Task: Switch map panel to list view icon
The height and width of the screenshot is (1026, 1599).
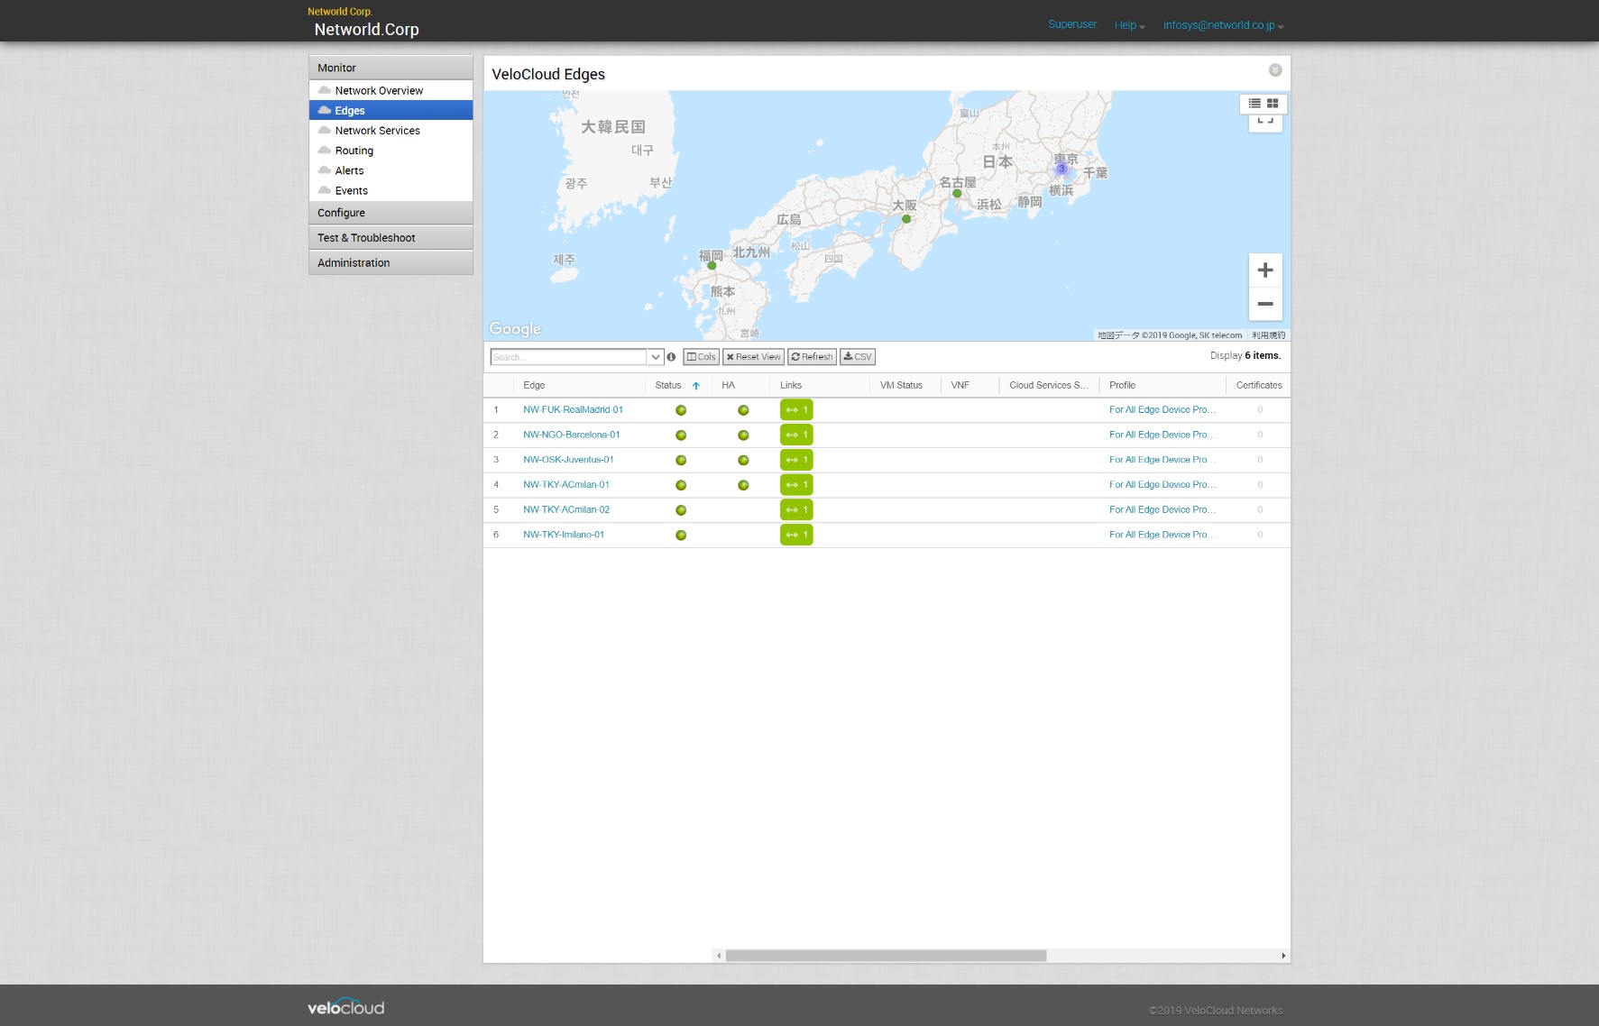Action: pyautogui.click(x=1254, y=104)
